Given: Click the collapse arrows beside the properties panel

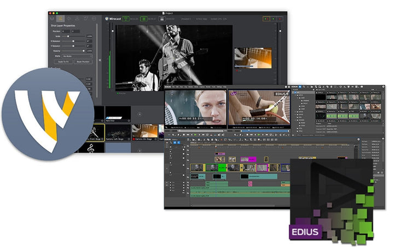Looking at the screenshot, I should tap(100, 60).
